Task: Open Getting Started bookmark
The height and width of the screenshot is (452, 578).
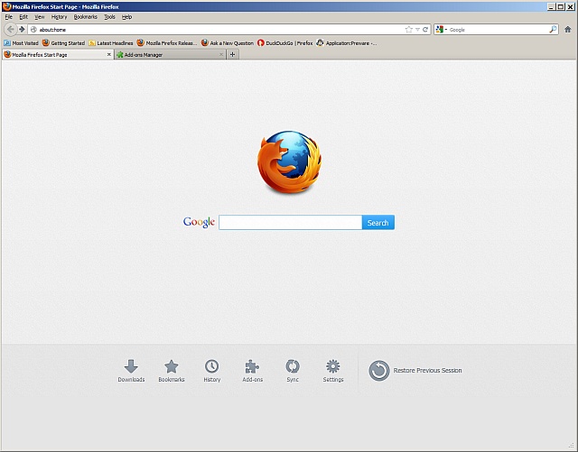Action: click(63, 43)
